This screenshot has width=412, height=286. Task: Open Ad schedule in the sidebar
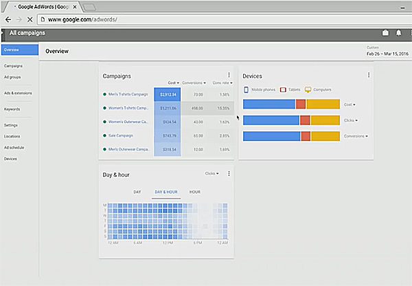(x=14, y=148)
